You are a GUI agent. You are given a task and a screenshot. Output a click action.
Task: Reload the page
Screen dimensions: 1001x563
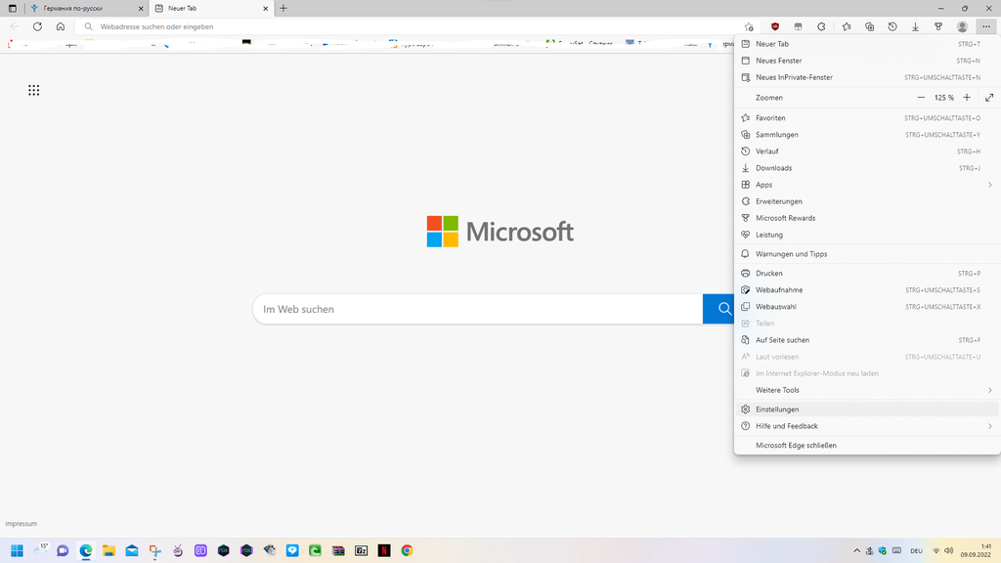pos(38,26)
